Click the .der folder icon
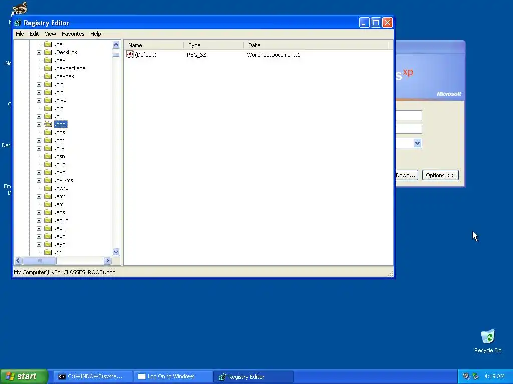 [x=48, y=44]
